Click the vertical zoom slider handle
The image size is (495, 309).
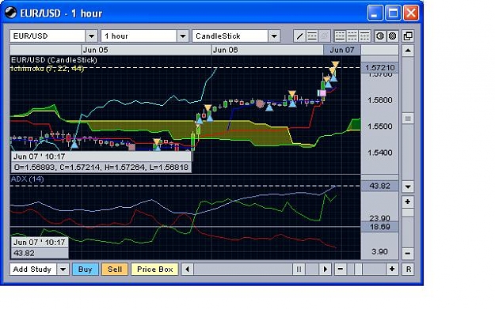tap(408, 213)
